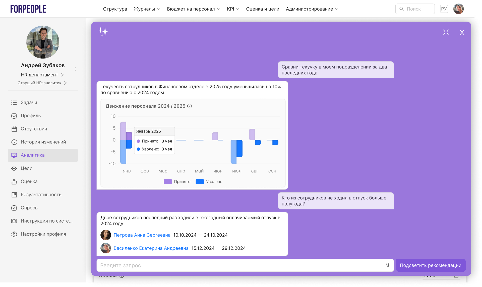The height and width of the screenshot is (287, 482).
Task: Open Бюджет на персонал dropdown
Action: click(193, 9)
